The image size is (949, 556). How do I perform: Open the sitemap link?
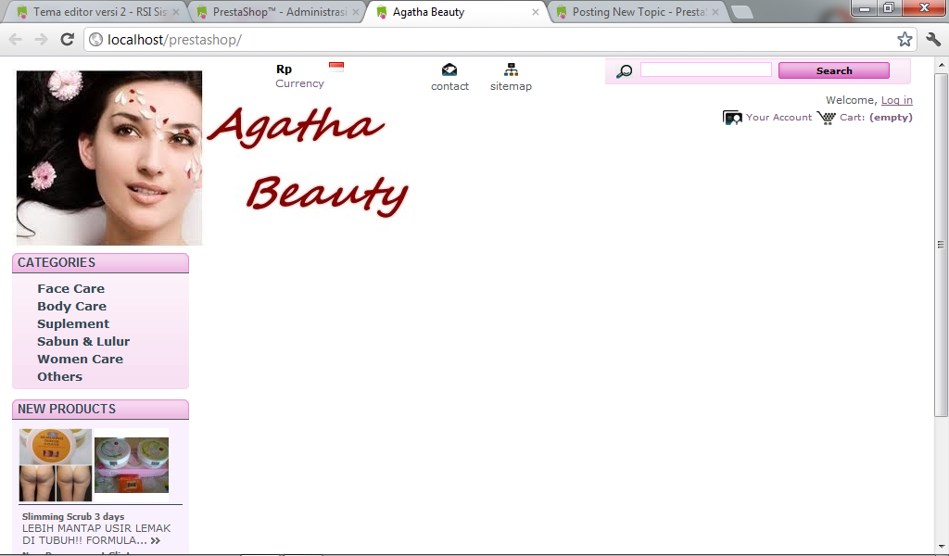[511, 86]
